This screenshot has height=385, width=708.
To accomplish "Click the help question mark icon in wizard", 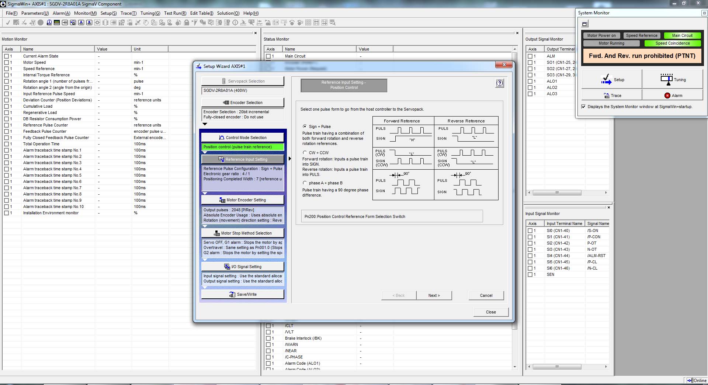I will point(499,83).
